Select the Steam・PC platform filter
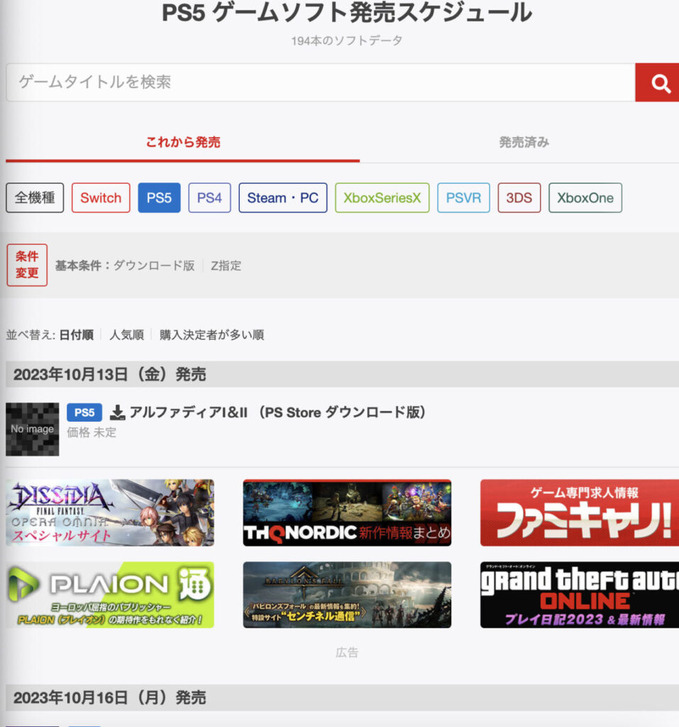The width and height of the screenshot is (679, 727). point(282,198)
